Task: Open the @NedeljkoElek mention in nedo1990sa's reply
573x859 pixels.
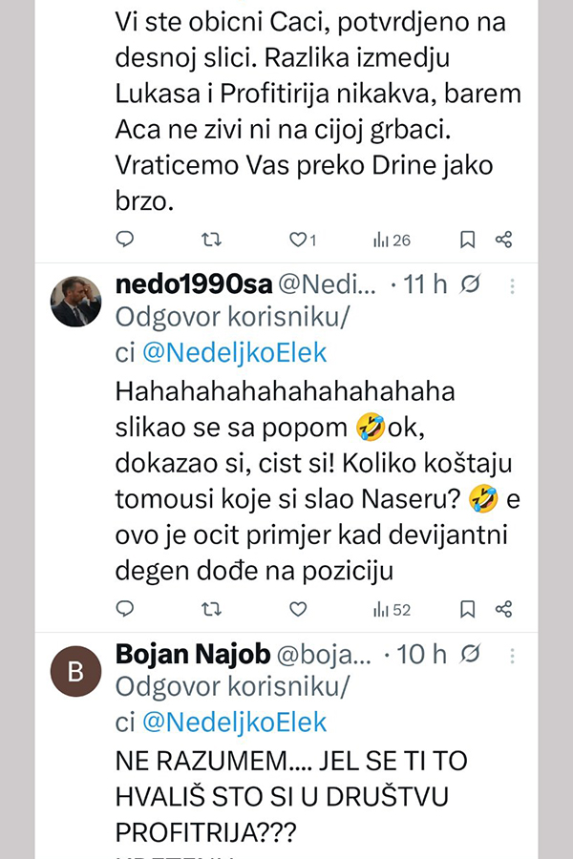Action: click(x=234, y=353)
